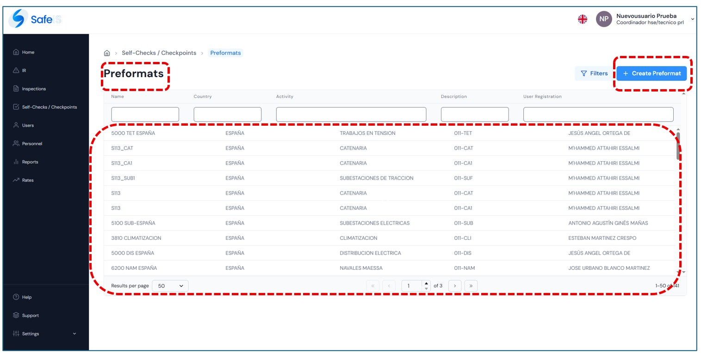Jump to last page of results
The image size is (701, 353).
(471, 286)
